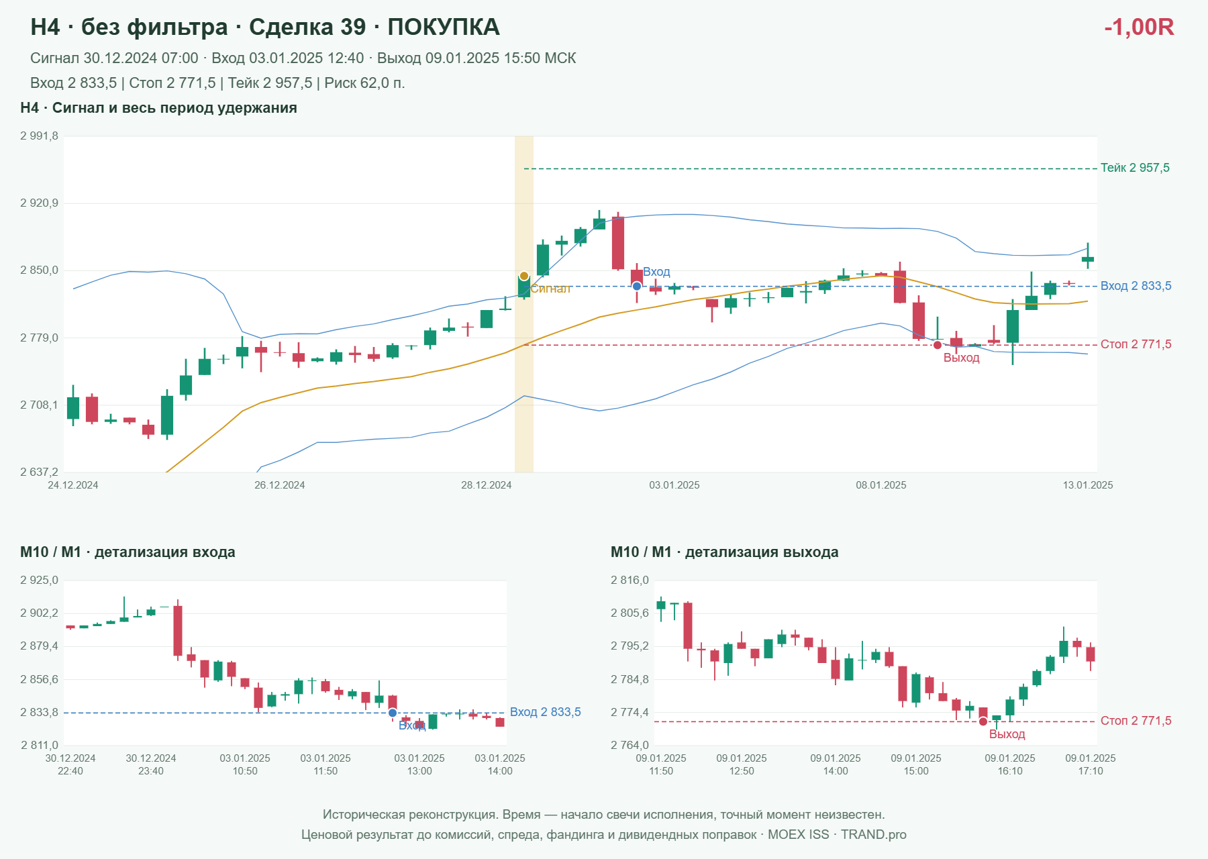Click the 2 816,0 exit chart axis label
Screen dimensions: 1208x859
coord(630,580)
